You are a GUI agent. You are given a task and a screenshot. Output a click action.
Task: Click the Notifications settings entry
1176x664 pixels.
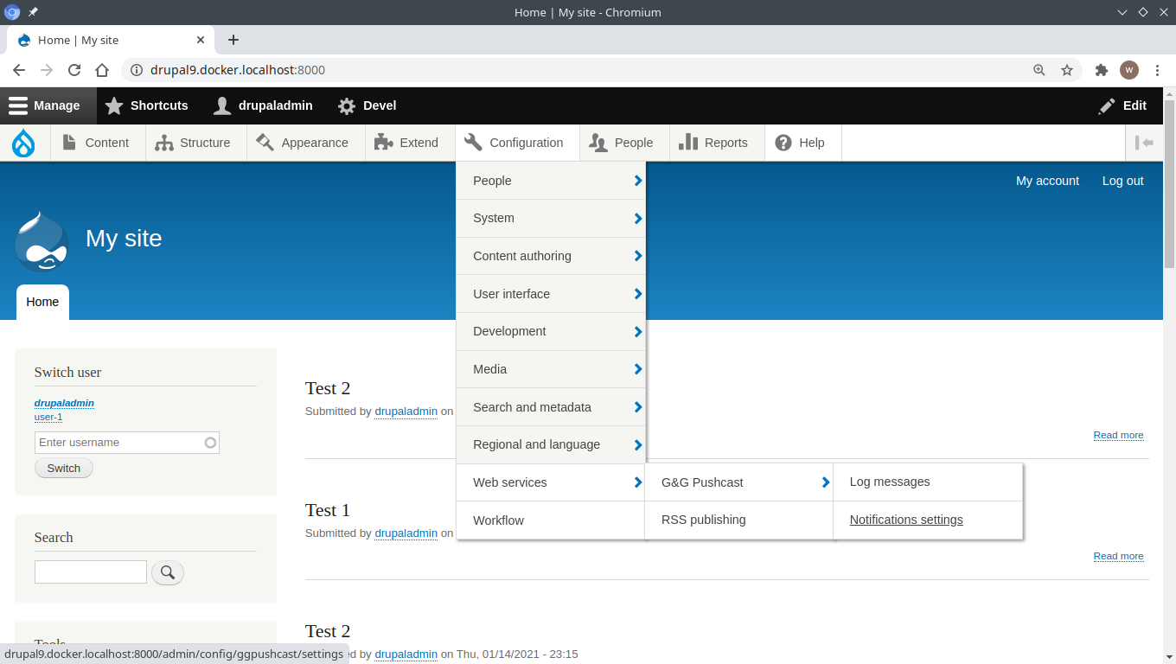coord(905,520)
